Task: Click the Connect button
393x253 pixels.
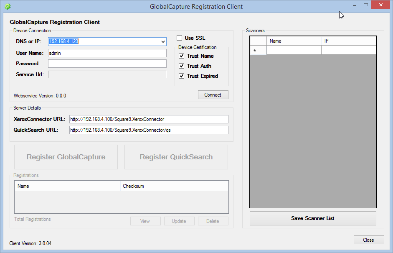Action: (x=213, y=95)
